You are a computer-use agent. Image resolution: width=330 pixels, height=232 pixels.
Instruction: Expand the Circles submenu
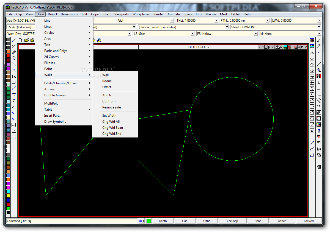point(64,33)
